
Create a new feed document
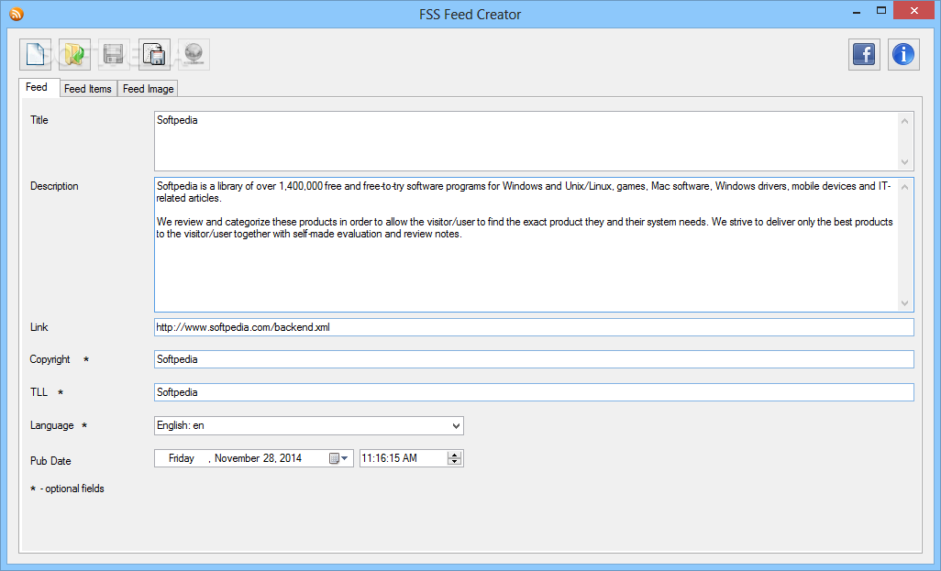point(36,55)
